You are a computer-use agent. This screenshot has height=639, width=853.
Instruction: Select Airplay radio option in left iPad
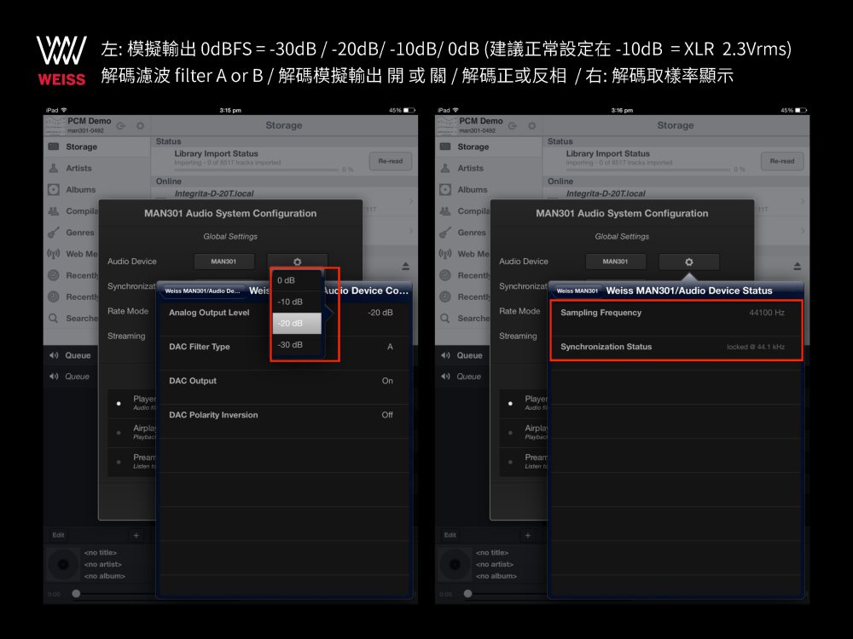[119, 433]
